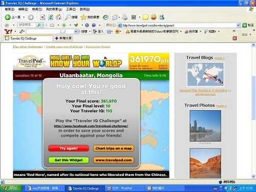Click the Stop page loading icon
This screenshot has width=256, height=192.
(x=42, y=17)
